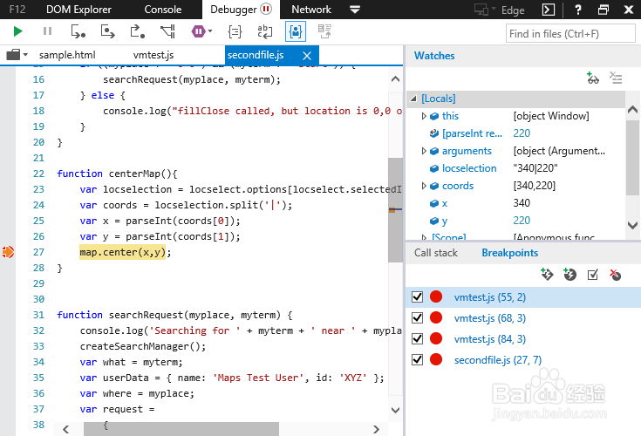Click the Step out icon
The height and width of the screenshot is (436, 641).
point(138,31)
